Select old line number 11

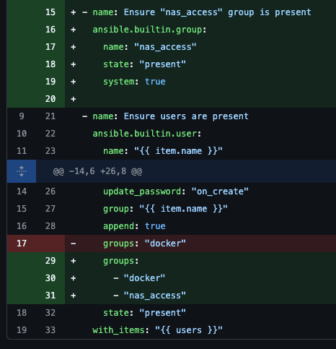coord(22,151)
